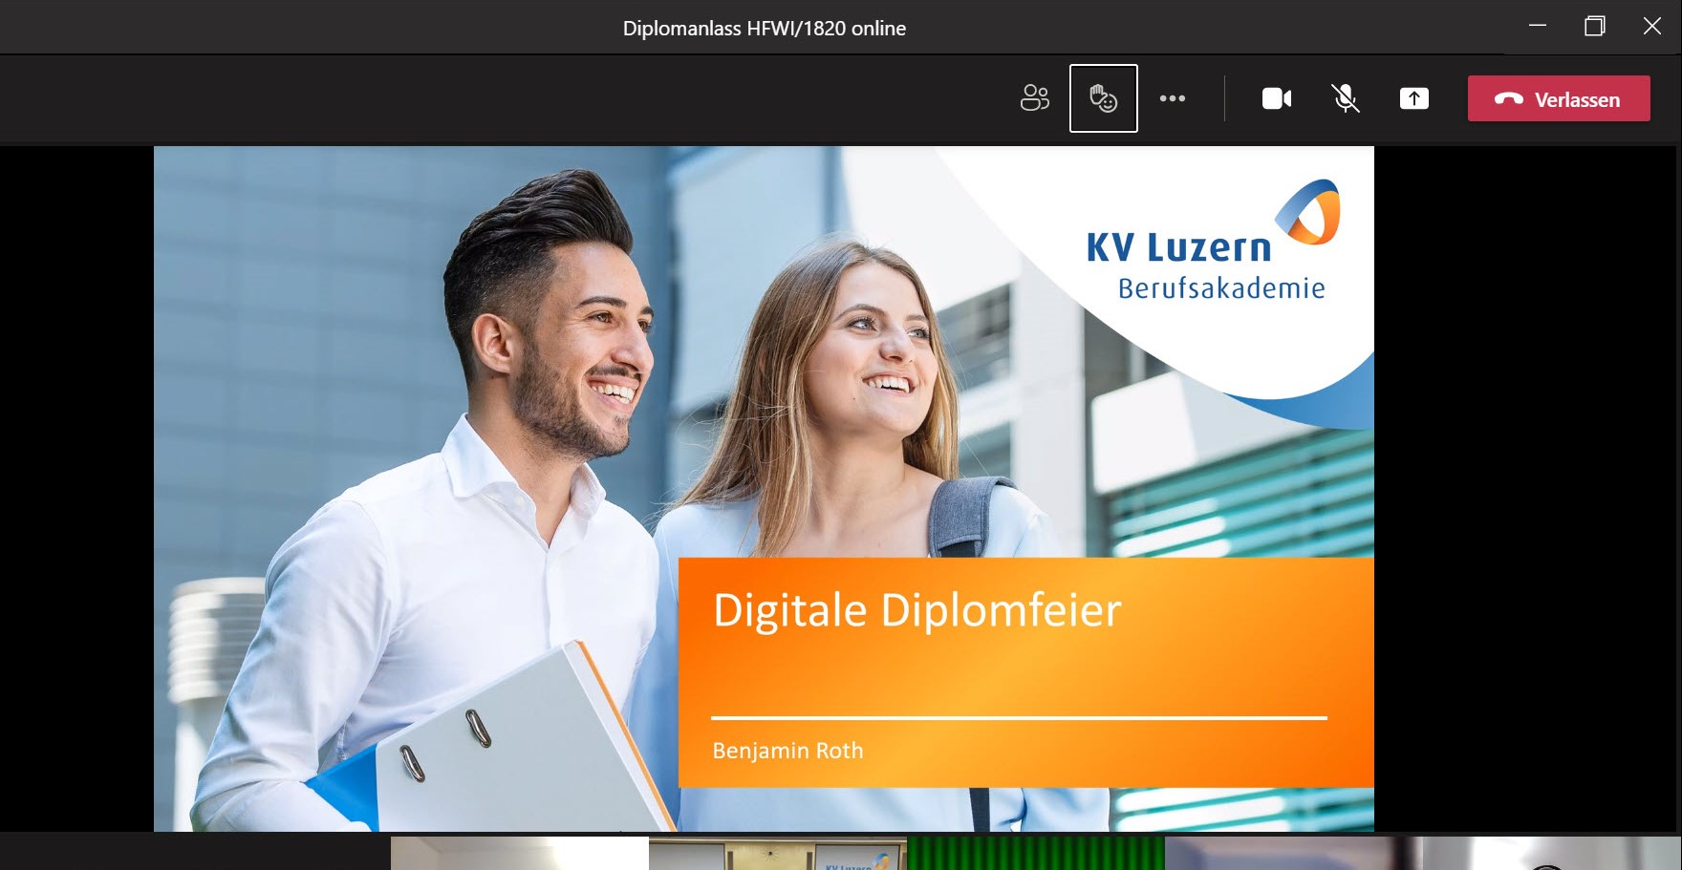Toggle the camera on or off

coord(1277,98)
